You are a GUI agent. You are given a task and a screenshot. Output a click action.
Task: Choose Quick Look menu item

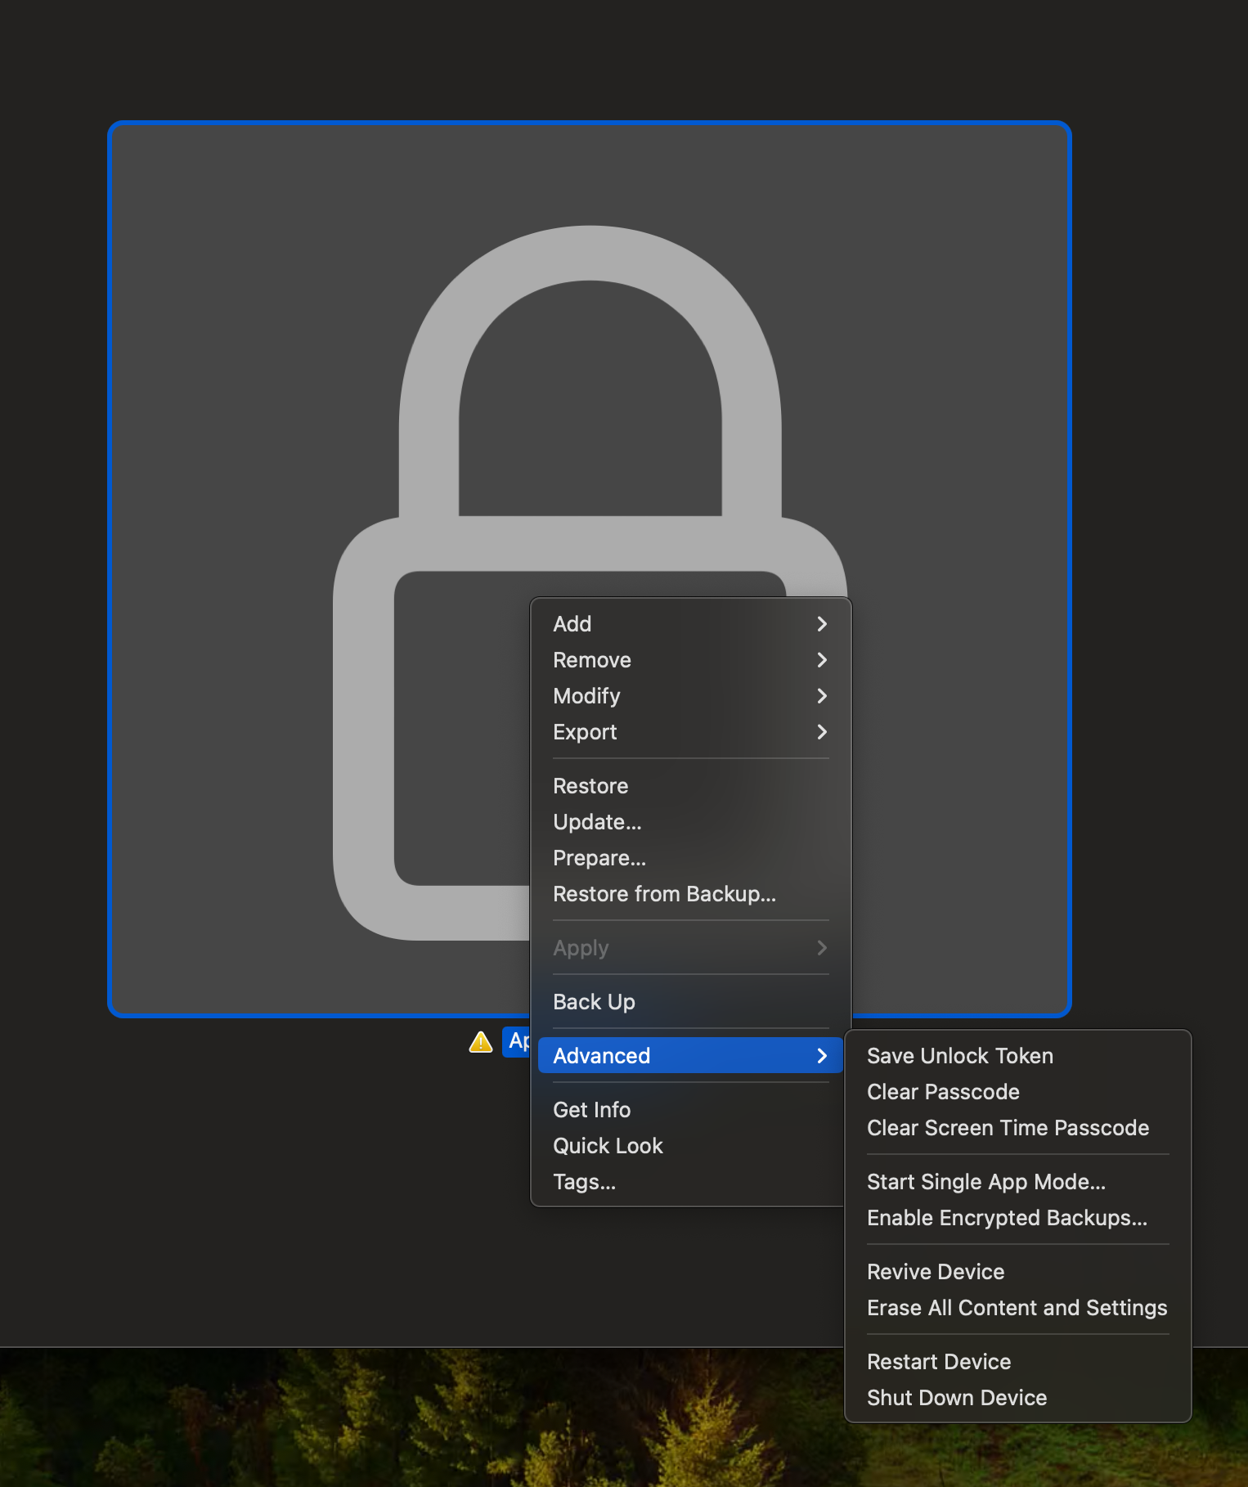[690, 1146]
